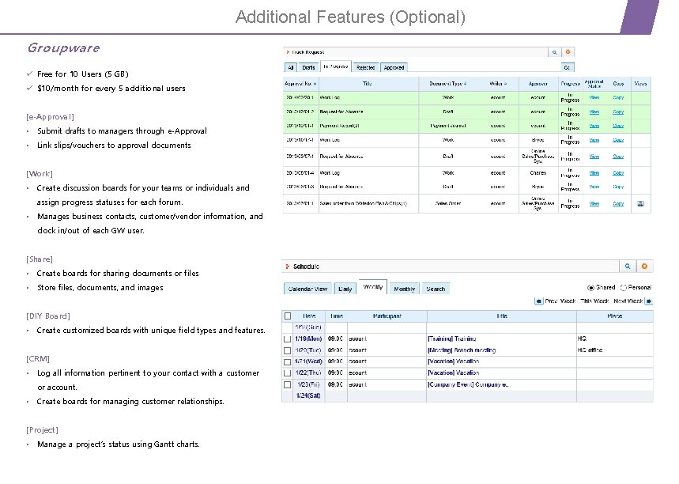Click the next week arrow icon
The width and height of the screenshot is (679, 484).
(x=649, y=301)
